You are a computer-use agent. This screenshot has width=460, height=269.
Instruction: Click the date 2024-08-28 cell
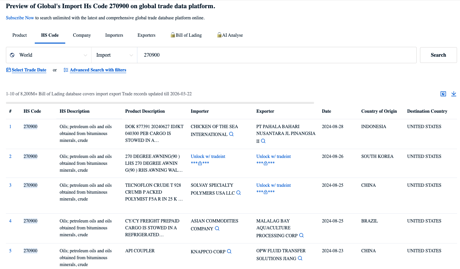(x=332, y=126)
